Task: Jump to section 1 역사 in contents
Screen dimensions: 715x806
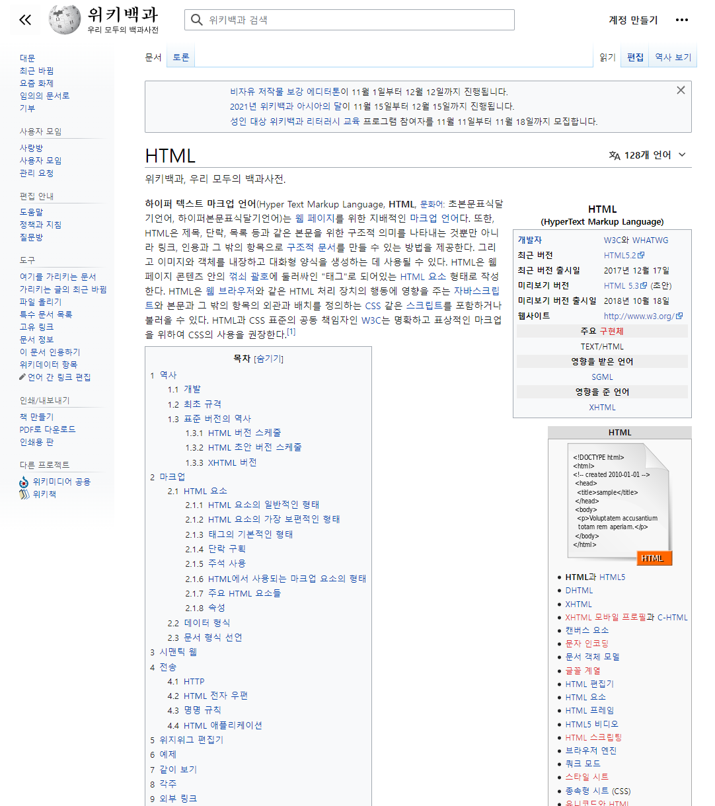Action: (163, 375)
